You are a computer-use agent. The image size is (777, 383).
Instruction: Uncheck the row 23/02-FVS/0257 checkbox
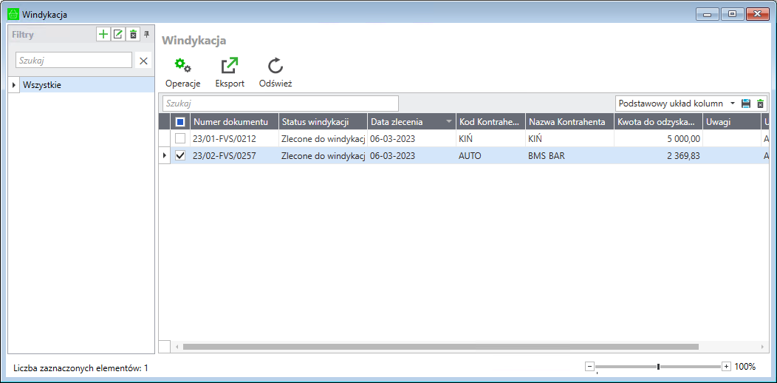[180, 155]
